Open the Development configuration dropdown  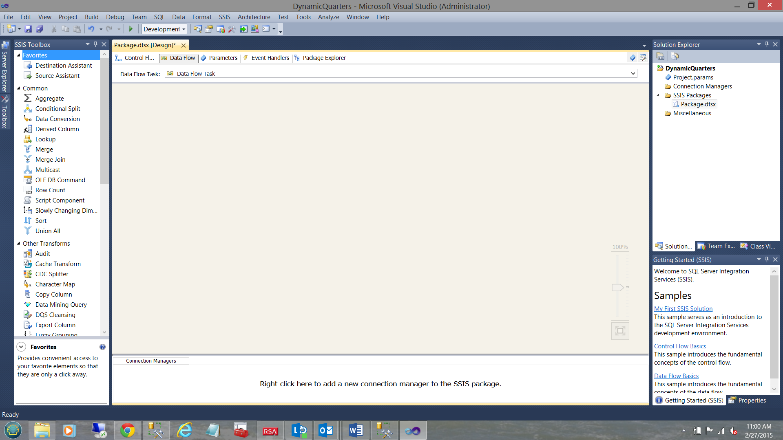coord(184,29)
